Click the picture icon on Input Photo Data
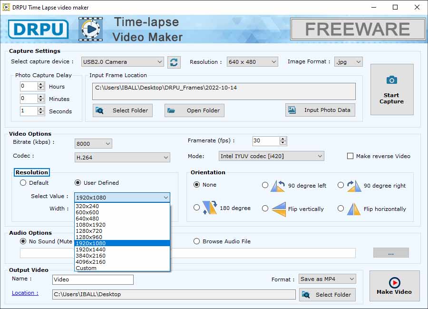Screen dimensions: 428x309 click(292, 110)
